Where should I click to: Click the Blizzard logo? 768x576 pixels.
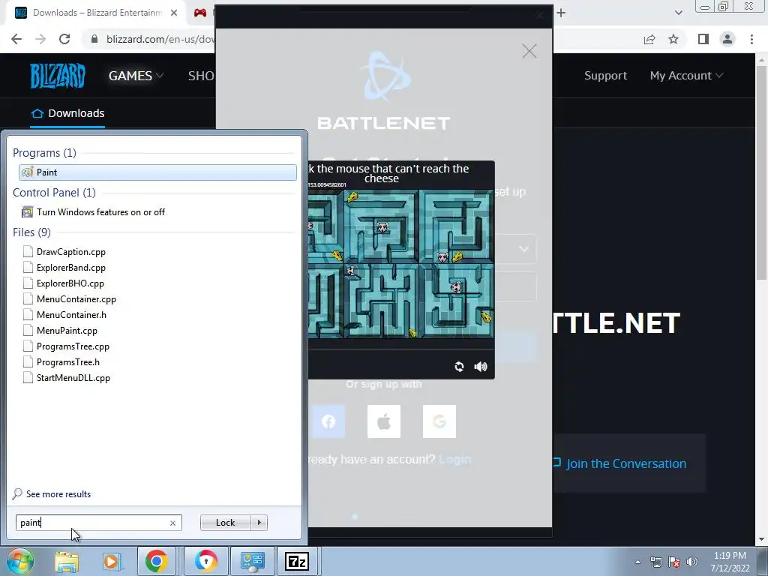pos(58,76)
